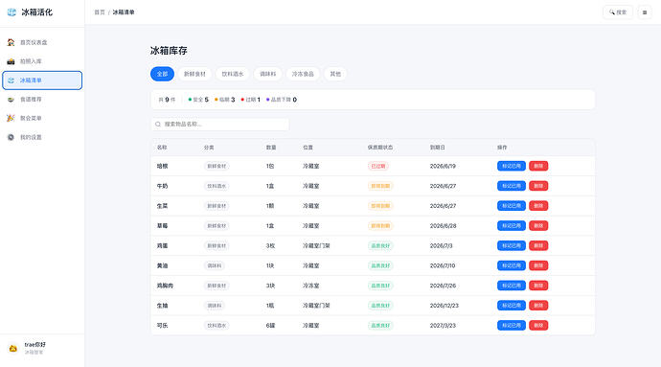Open 首页仪表盘 via its house icon
Screen dimensions: 661x367
(x=11, y=42)
